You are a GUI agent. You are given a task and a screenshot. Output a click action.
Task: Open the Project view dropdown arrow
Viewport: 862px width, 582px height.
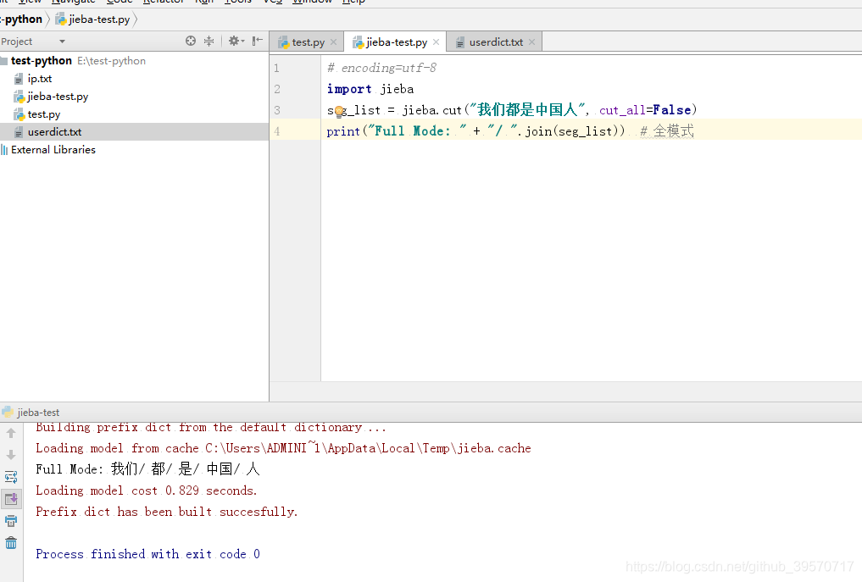click(x=62, y=42)
